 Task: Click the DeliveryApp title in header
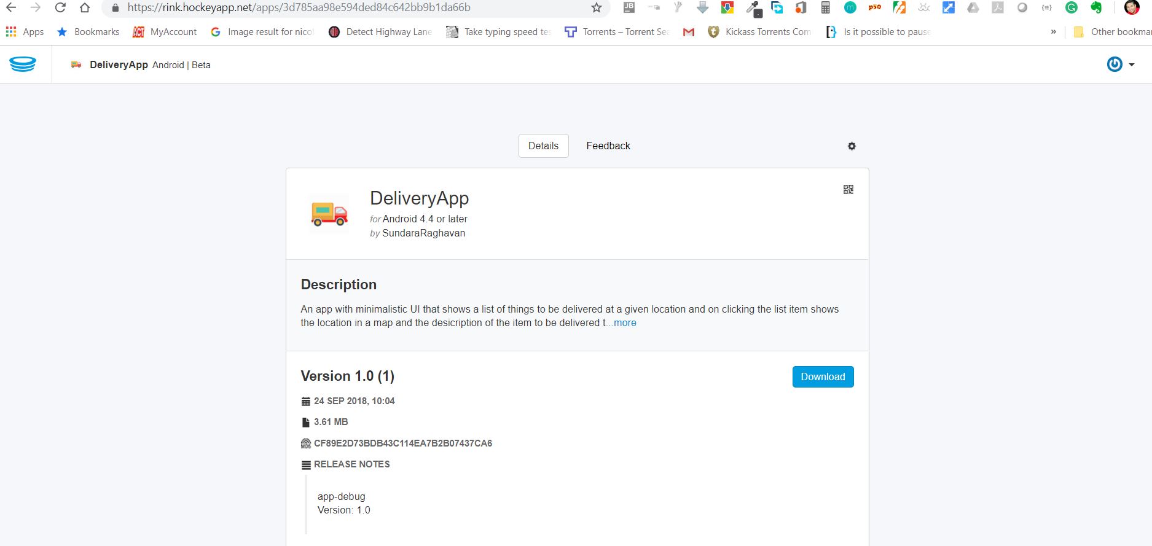(x=119, y=64)
